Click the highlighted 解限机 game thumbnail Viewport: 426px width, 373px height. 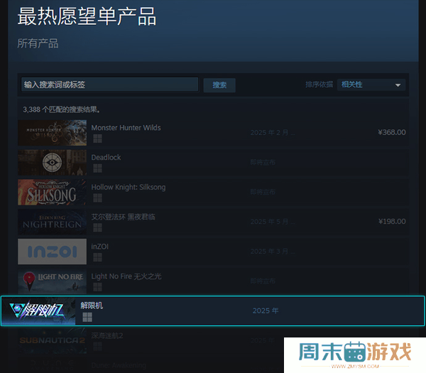click(x=38, y=311)
